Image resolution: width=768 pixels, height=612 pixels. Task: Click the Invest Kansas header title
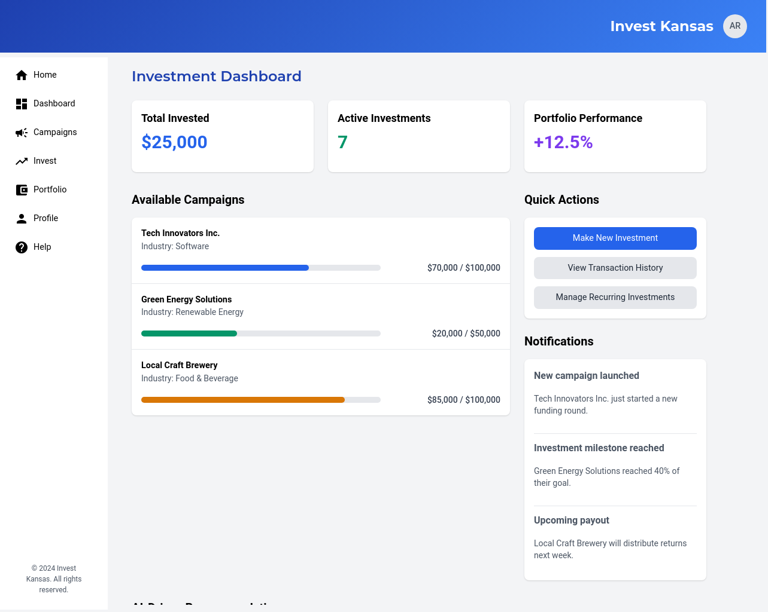661,26
